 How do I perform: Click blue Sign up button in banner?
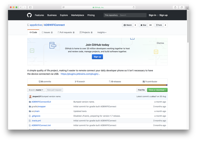click(x=97, y=57)
